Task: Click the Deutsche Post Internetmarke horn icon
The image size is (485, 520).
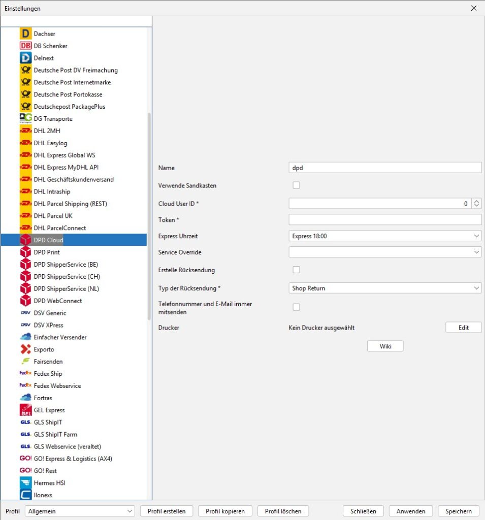Action: point(25,82)
